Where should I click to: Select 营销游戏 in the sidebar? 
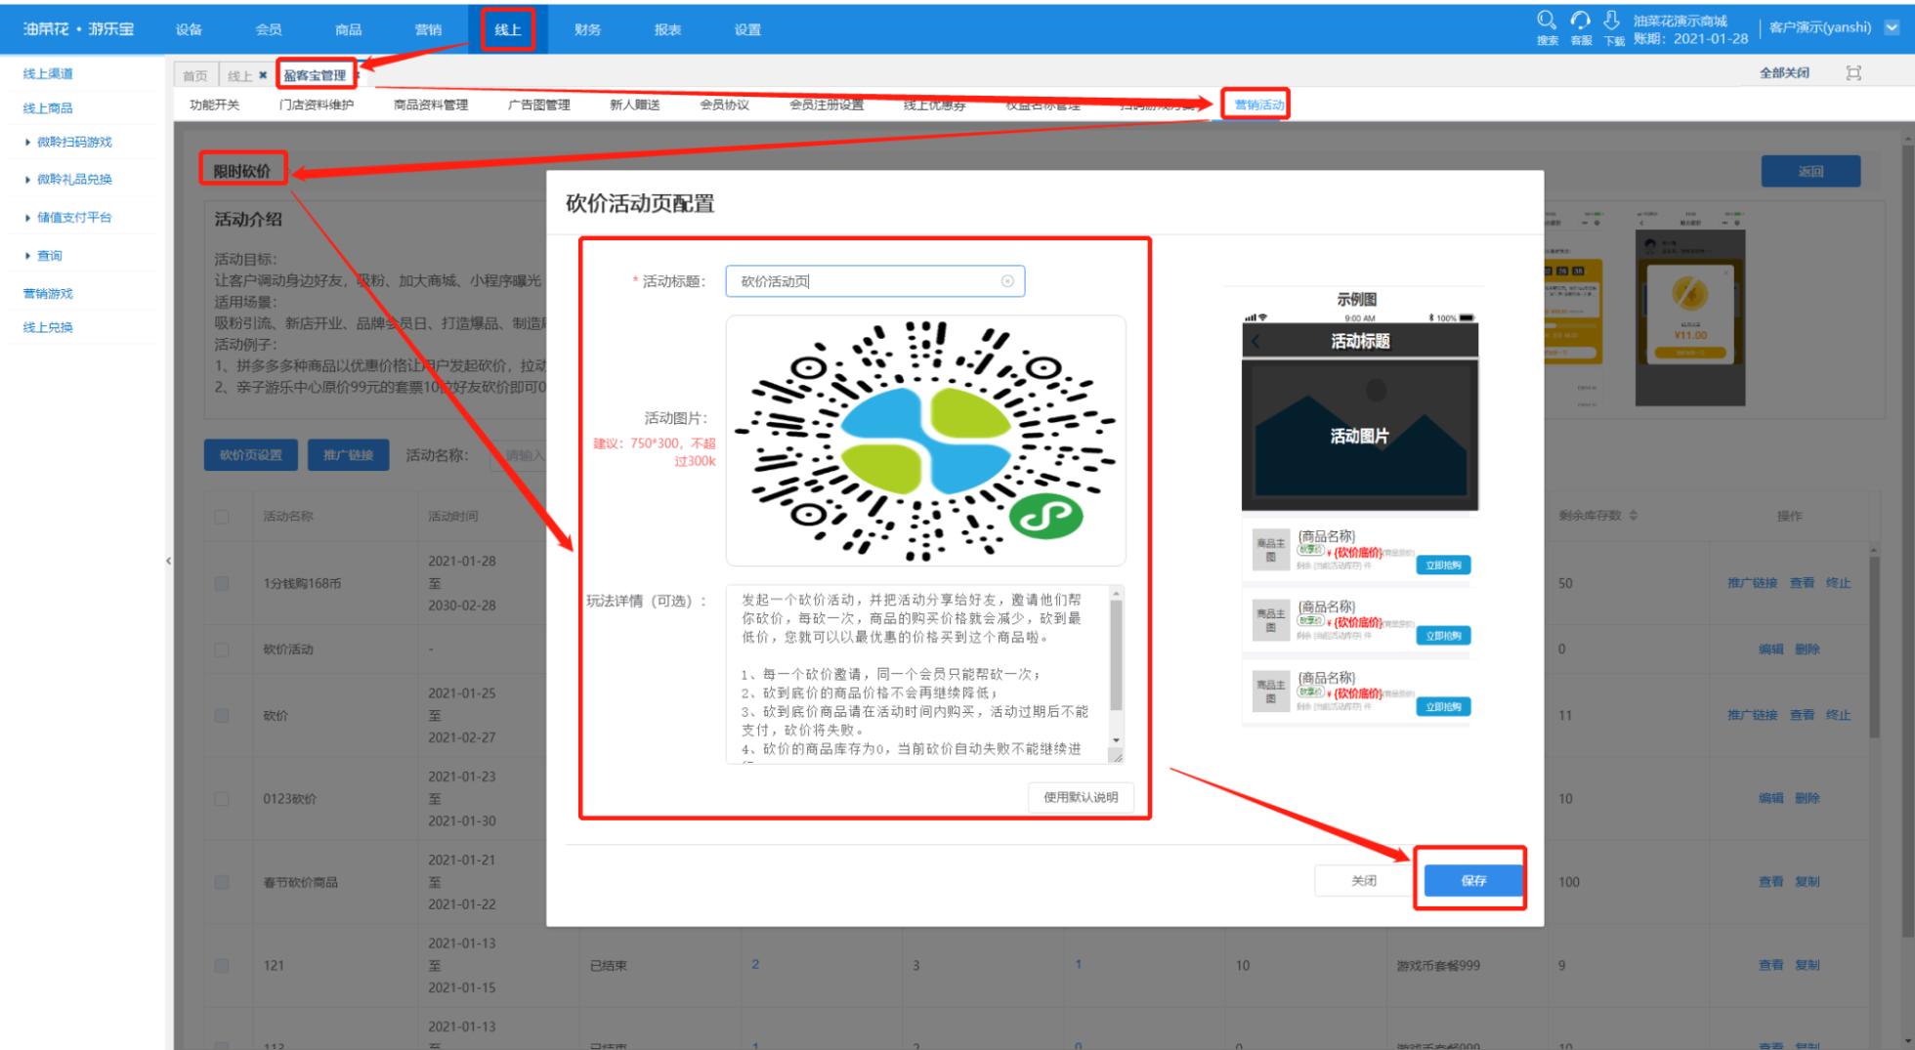click(x=48, y=294)
